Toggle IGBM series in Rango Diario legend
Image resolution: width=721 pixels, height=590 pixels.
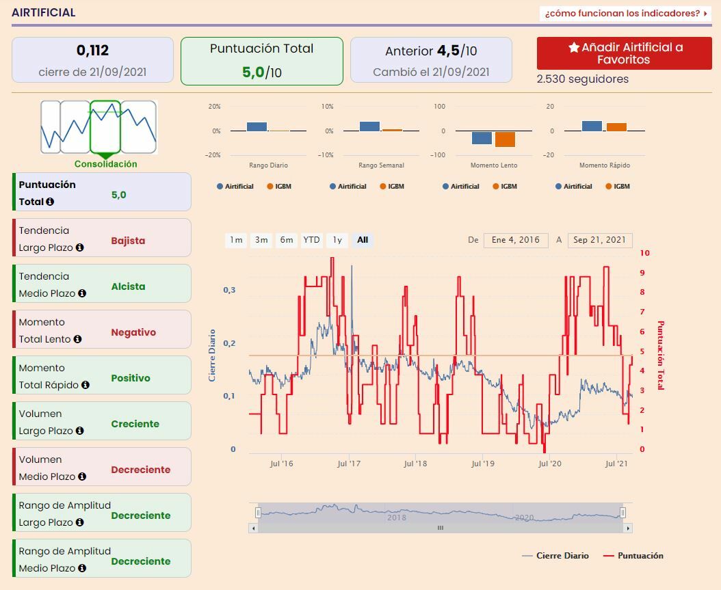point(279,187)
